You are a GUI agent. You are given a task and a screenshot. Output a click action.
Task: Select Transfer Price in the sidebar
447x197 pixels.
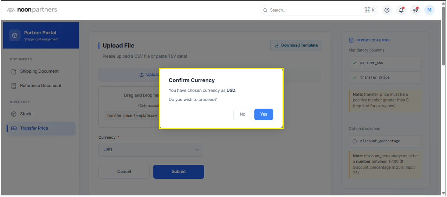tap(34, 128)
